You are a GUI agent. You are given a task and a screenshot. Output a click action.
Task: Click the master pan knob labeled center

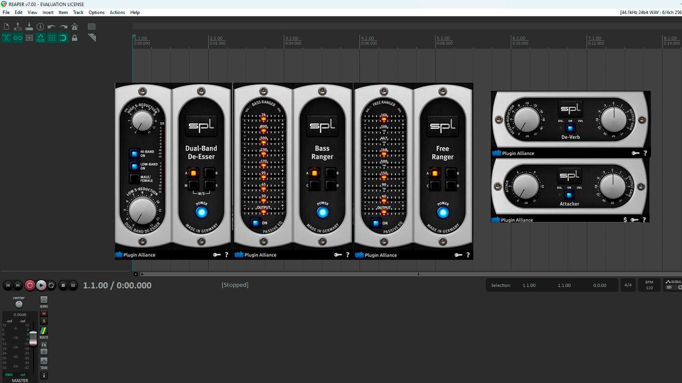point(19,304)
